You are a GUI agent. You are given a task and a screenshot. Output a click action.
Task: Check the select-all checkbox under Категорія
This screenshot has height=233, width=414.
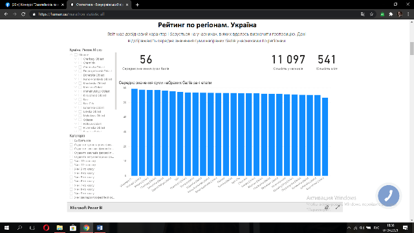tap(71, 140)
